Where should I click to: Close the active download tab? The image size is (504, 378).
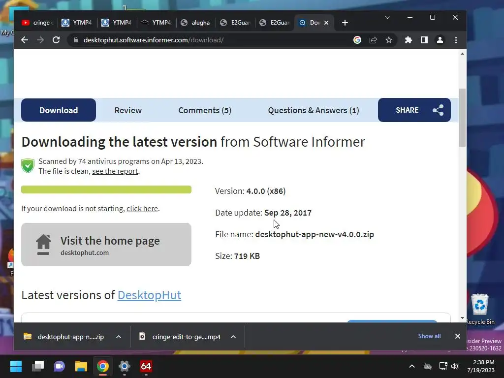tap(326, 23)
